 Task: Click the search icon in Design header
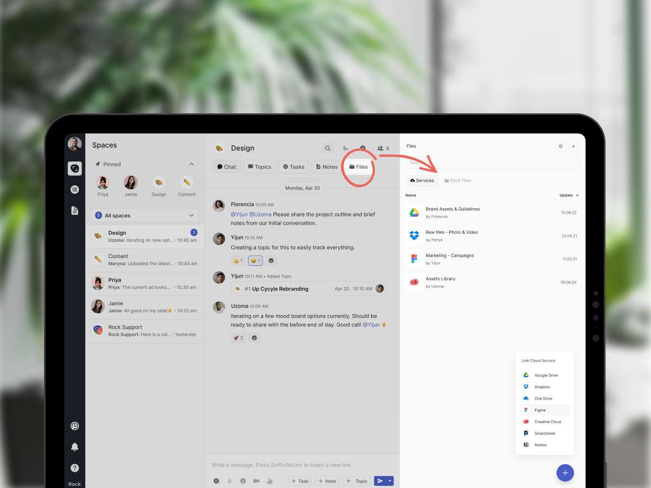(327, 148)
